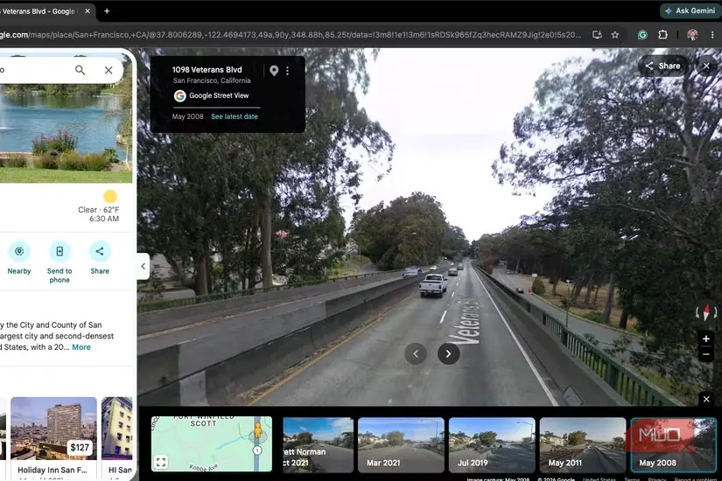Move forward with the right arrow on road
This screenshot has height=481, width=722.
[x=448, y=353]
